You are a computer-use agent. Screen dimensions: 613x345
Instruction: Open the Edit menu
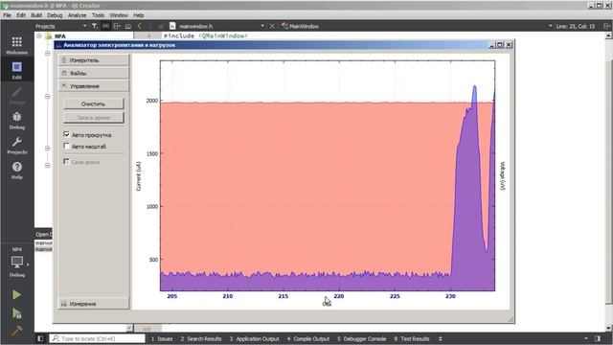pos(21,15)
